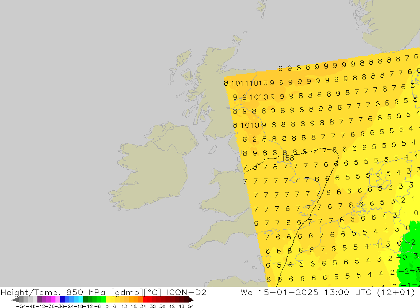Click the legend label '54'
420x308 pixels.
point(191,306)
